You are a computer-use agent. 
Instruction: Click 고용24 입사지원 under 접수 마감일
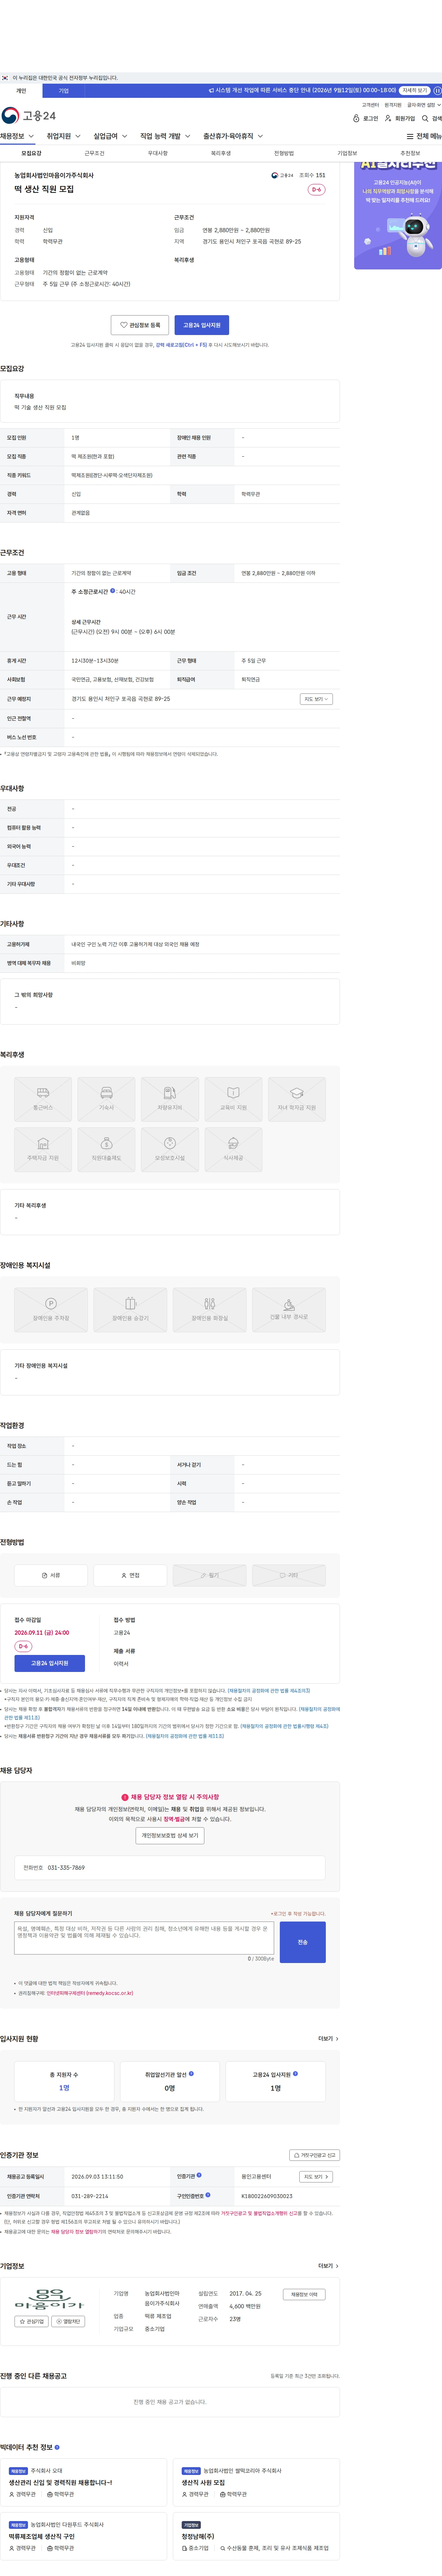[x=50, y=1663]
